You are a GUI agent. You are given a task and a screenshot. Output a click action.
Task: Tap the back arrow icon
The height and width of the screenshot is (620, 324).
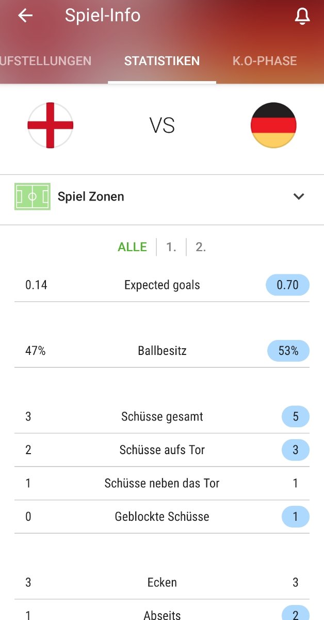(x=25, y=16)
